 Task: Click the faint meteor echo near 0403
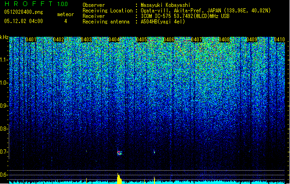click(x=86, y=151)
